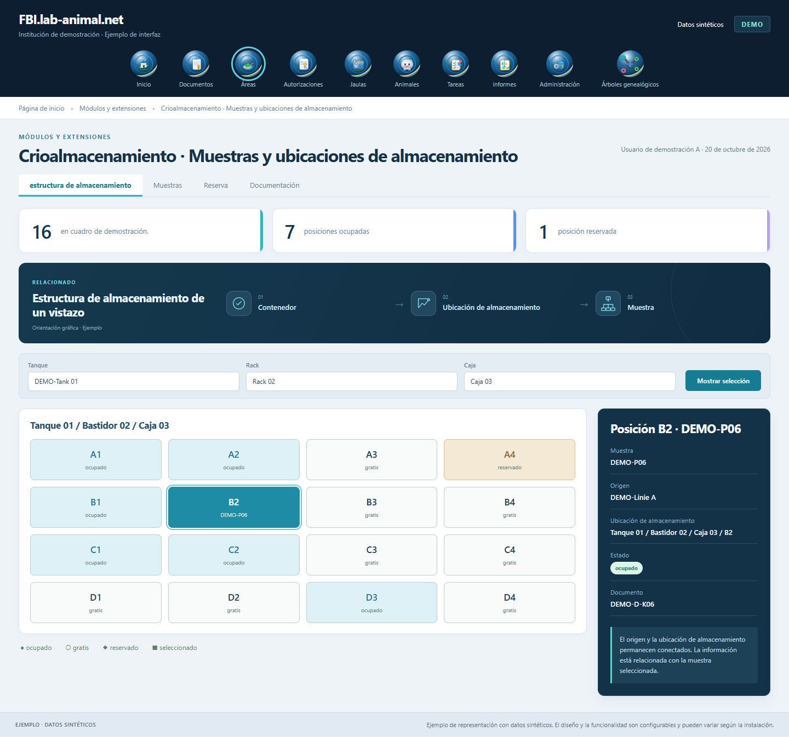The image size is (789, 737).
Task: Select occupied position D3
Action: pos(371,603)
